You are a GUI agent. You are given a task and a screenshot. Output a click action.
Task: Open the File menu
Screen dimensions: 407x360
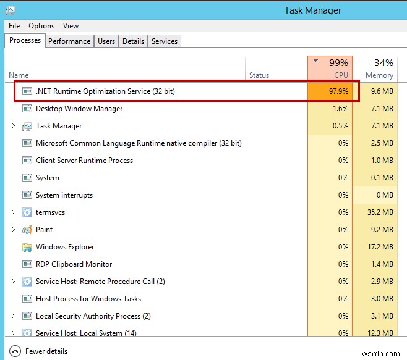[x=14, y=26]
